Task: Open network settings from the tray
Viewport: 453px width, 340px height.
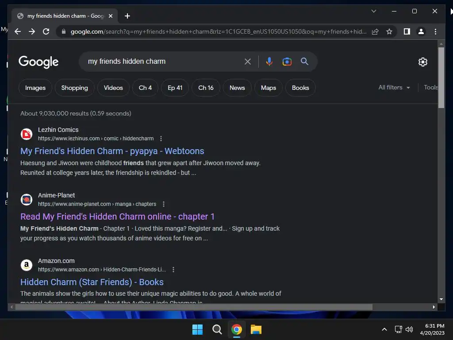Action: (399, 329)
